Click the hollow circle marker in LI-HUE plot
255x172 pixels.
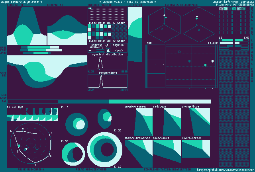(x=179, y=52)
